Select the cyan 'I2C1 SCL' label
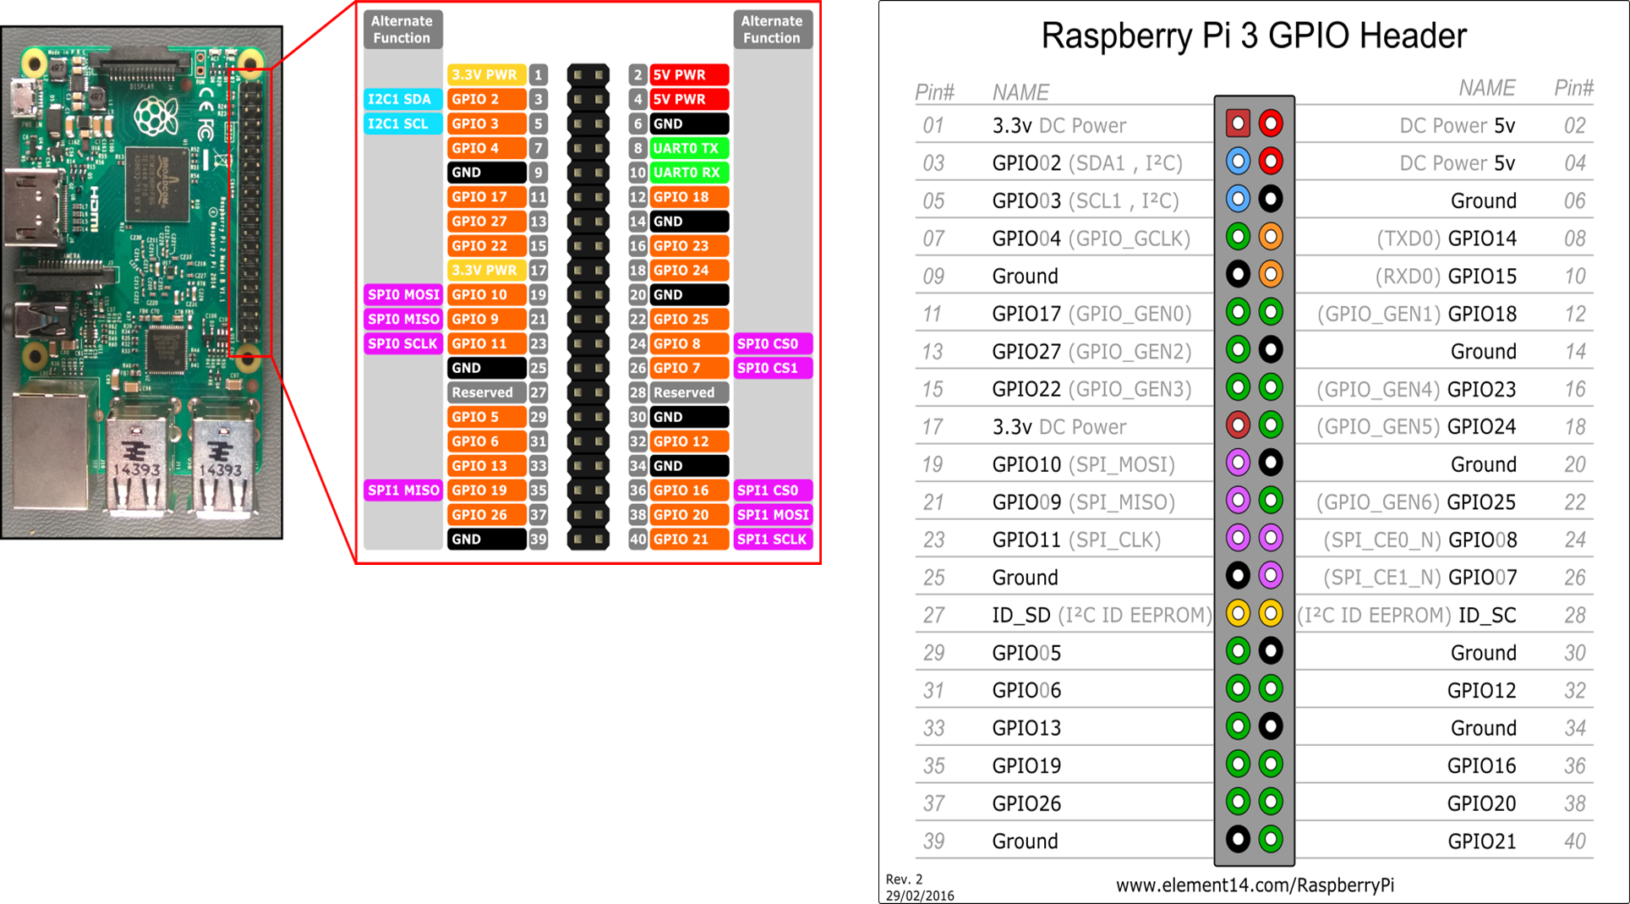Viewport: 1630px width, 904px height. pos(402,123)
